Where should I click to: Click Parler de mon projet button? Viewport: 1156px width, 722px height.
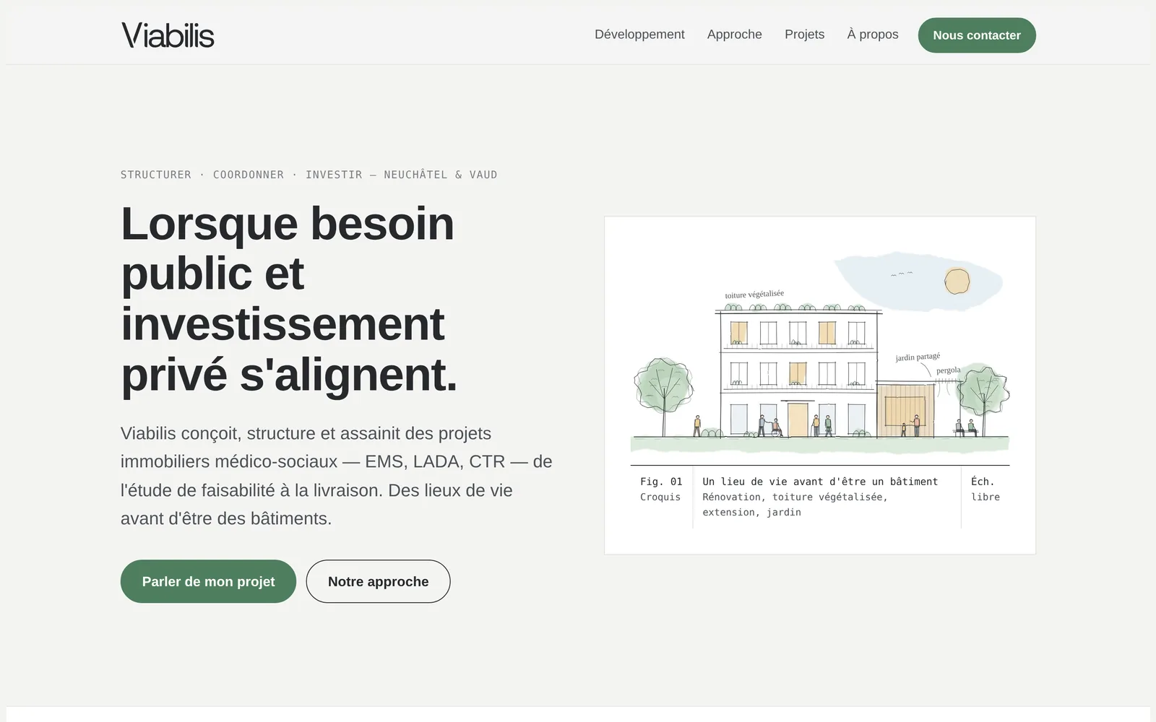pyautogui.click(x=208, y=581)
